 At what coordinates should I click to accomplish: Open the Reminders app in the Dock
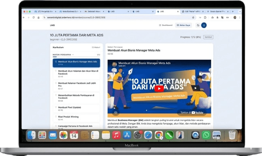pos(95,135)
